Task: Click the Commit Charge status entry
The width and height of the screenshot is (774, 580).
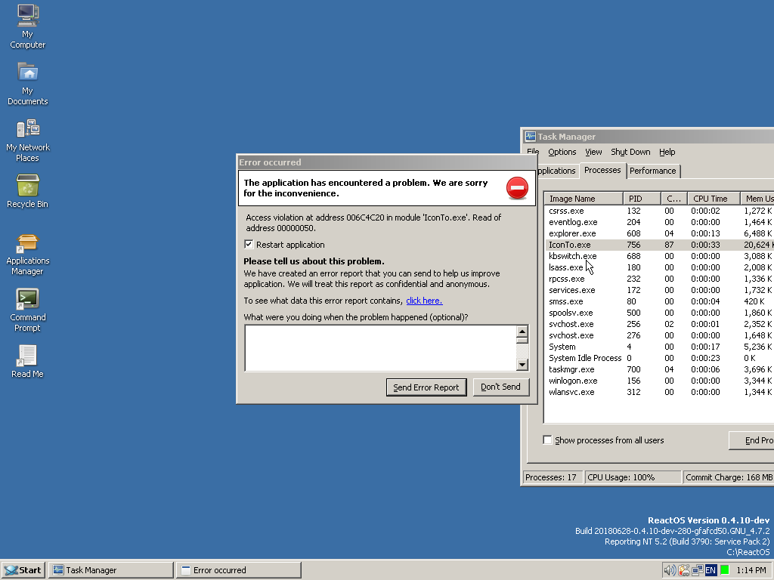Action: [x=729, y=477]
